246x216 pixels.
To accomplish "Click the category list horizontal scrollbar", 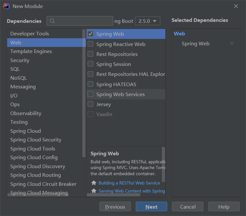I will [38, 195].
